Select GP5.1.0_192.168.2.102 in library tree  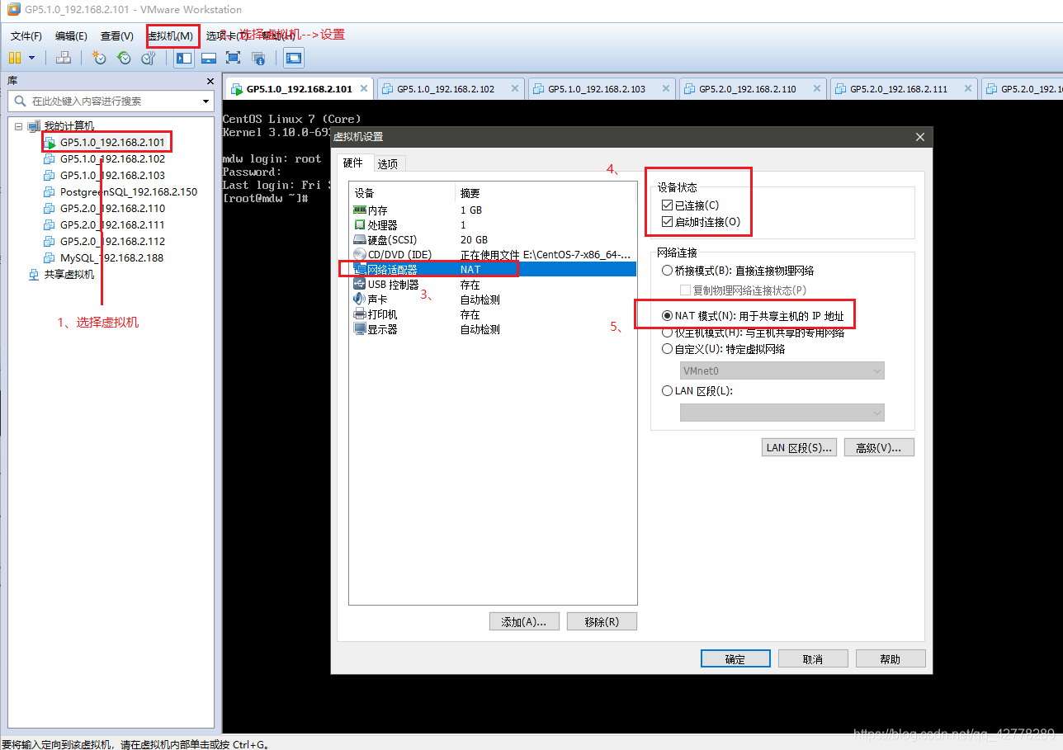(112, 159)
